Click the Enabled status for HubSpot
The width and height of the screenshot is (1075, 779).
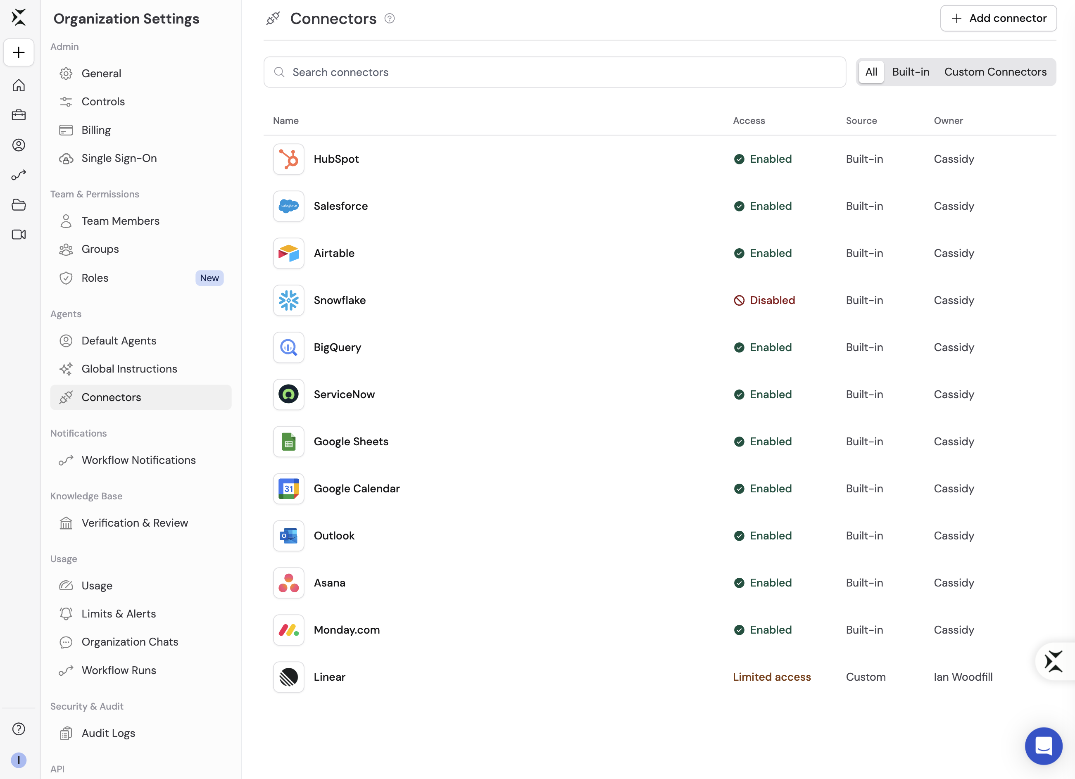click(763, 159)
